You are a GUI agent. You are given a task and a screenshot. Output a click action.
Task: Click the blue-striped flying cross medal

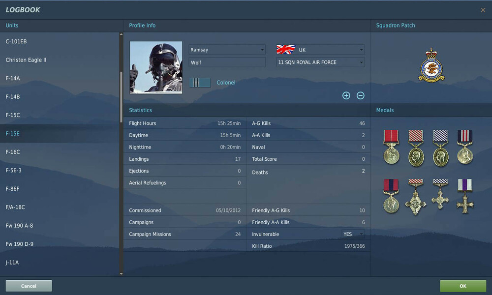(440, 194)
